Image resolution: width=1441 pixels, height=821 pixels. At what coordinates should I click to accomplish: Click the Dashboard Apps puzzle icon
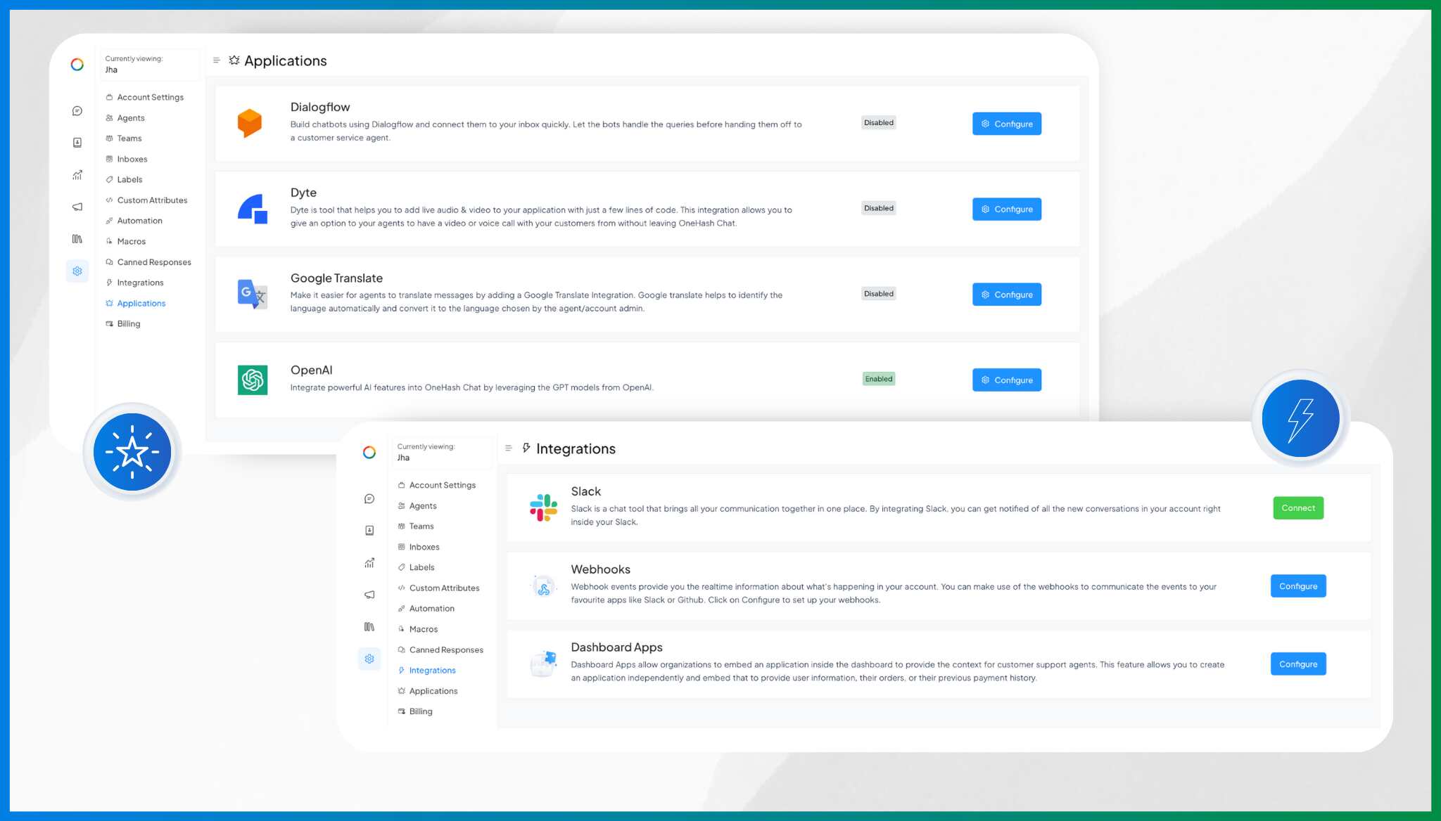543,664
